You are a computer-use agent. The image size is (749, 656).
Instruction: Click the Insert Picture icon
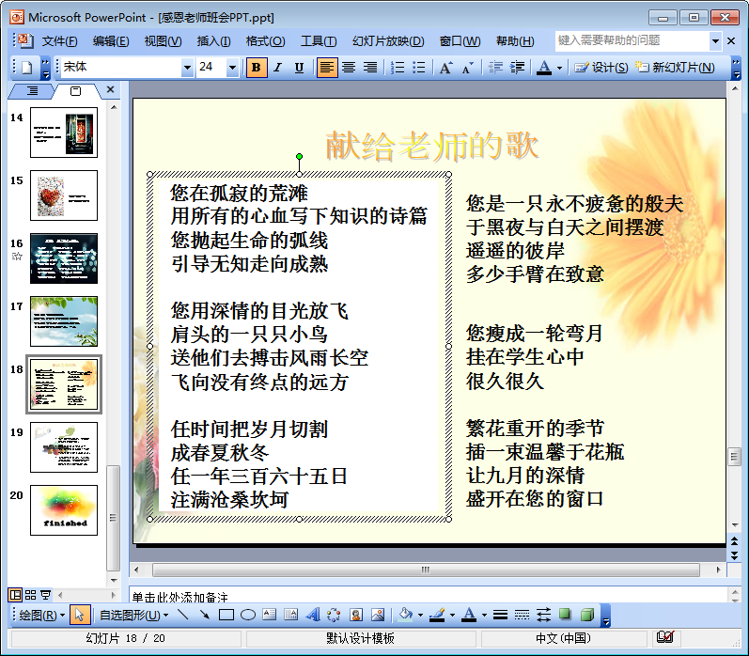(x=378, y=616)
